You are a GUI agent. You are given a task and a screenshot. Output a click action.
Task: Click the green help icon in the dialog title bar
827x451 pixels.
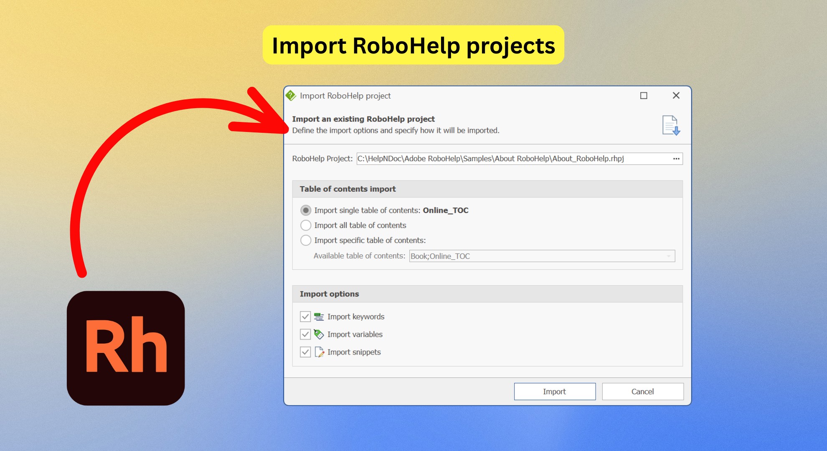[x=292, y=96]
